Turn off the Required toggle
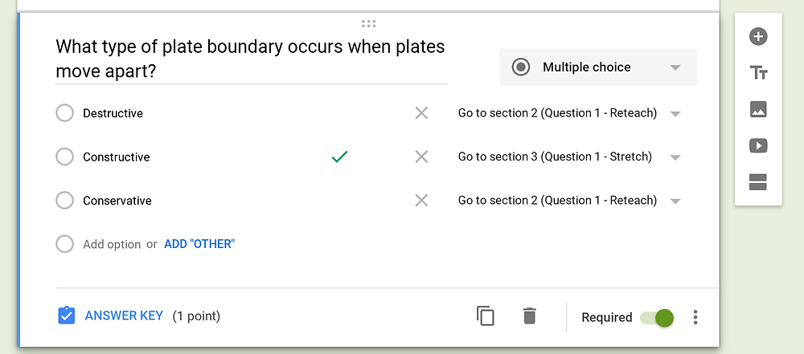 657,318
